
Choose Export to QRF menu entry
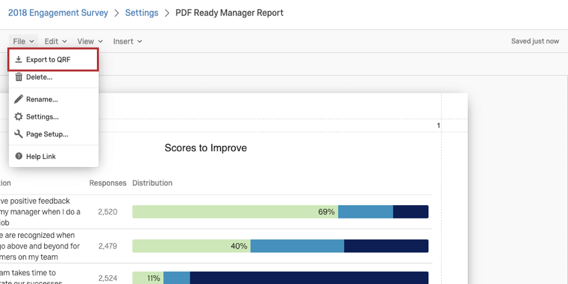[x=48, y=59]
